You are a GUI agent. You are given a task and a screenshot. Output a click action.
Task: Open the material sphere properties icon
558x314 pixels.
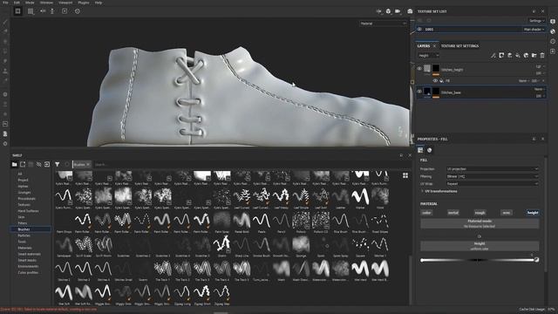pyautogui.click(x=430, y=150)
